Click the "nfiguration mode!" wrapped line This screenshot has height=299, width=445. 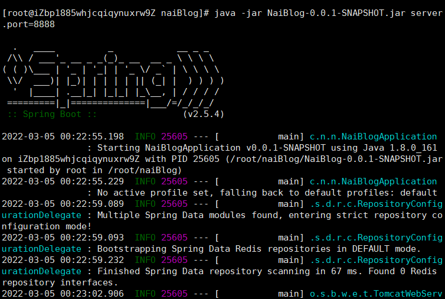[47, 227]
